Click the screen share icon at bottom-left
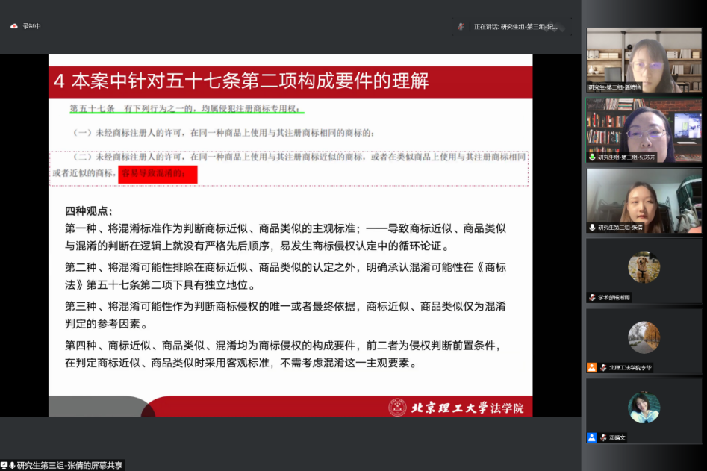Screen dimensions: 707x471 coord(4,465)
